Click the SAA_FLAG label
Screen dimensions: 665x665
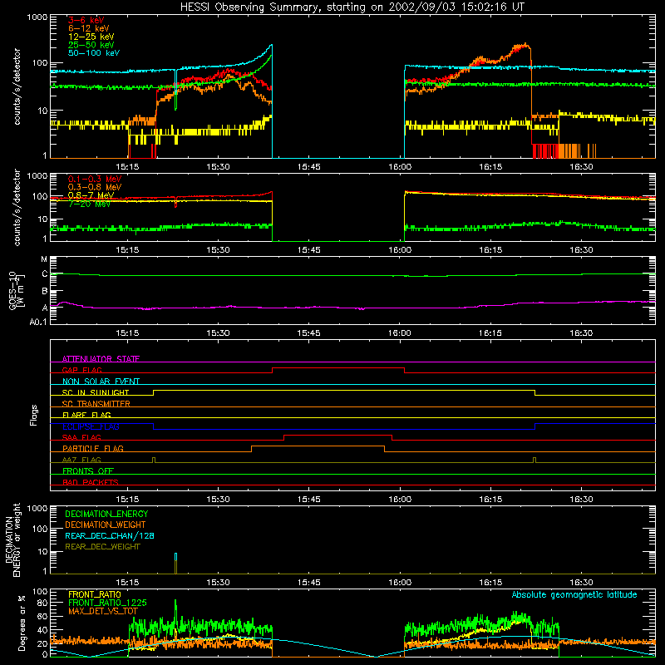click(x=81, y=438)
